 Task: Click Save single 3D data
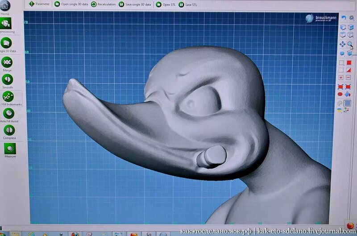(x=135, y=4)
